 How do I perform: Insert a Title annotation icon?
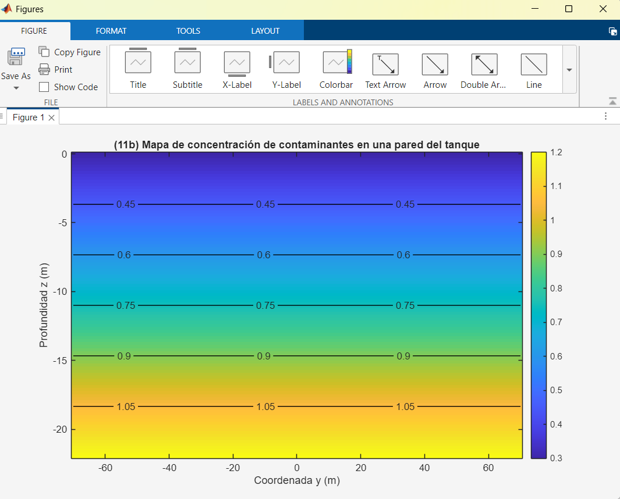138,62
